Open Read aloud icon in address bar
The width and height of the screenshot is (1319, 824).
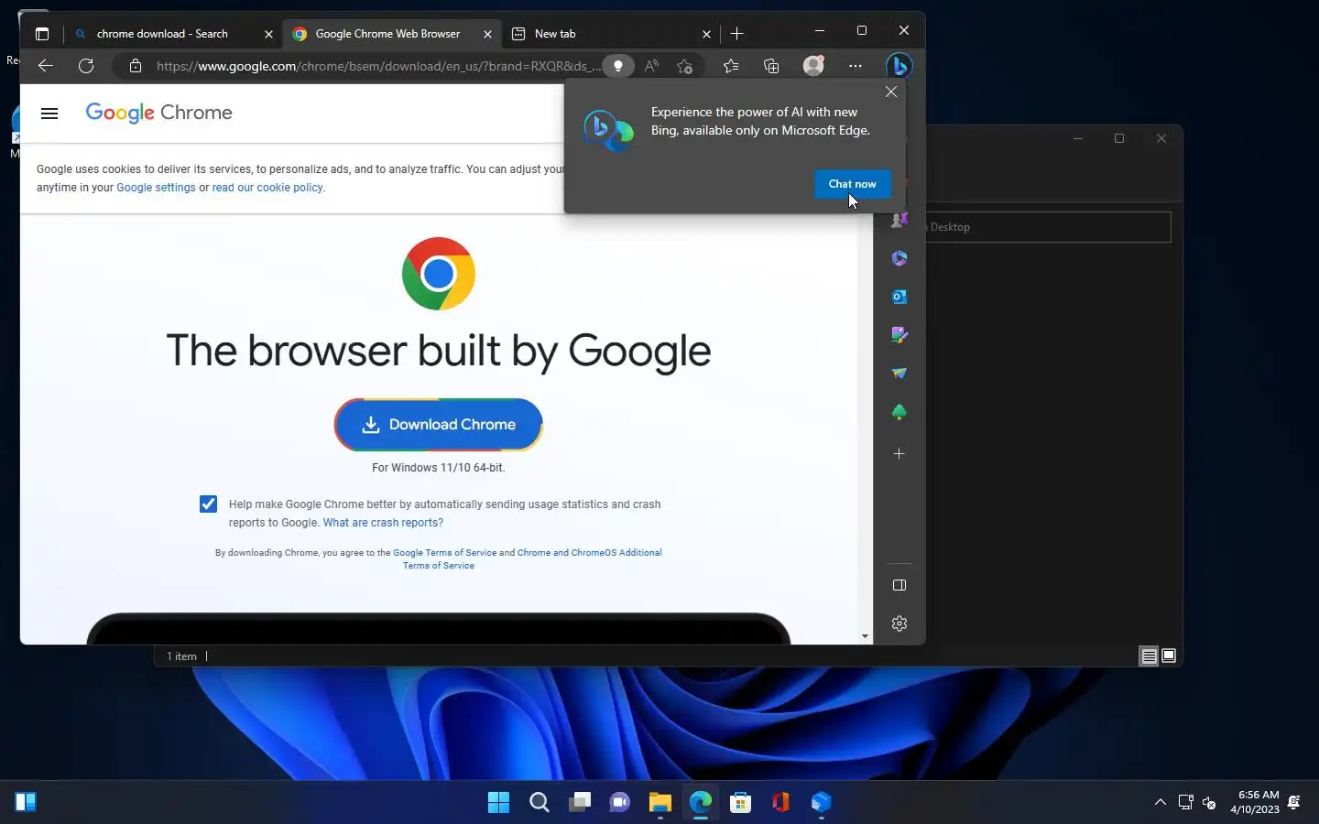[651, 66]
